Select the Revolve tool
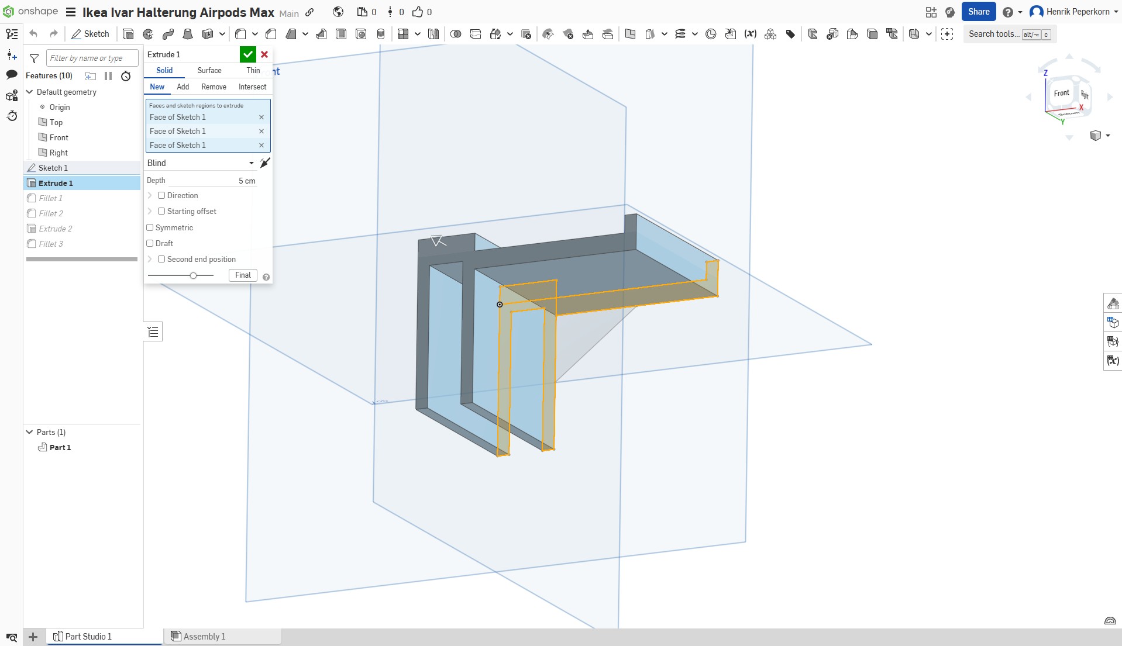 pyautogui.click(x=148, y=34)
